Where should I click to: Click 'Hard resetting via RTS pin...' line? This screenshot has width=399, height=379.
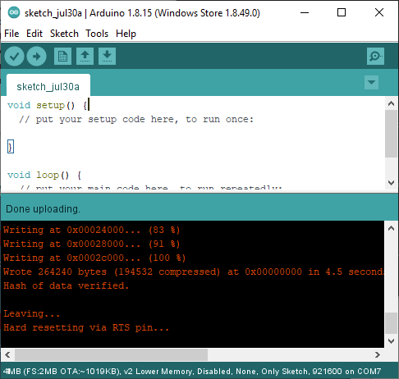(86, 327)
